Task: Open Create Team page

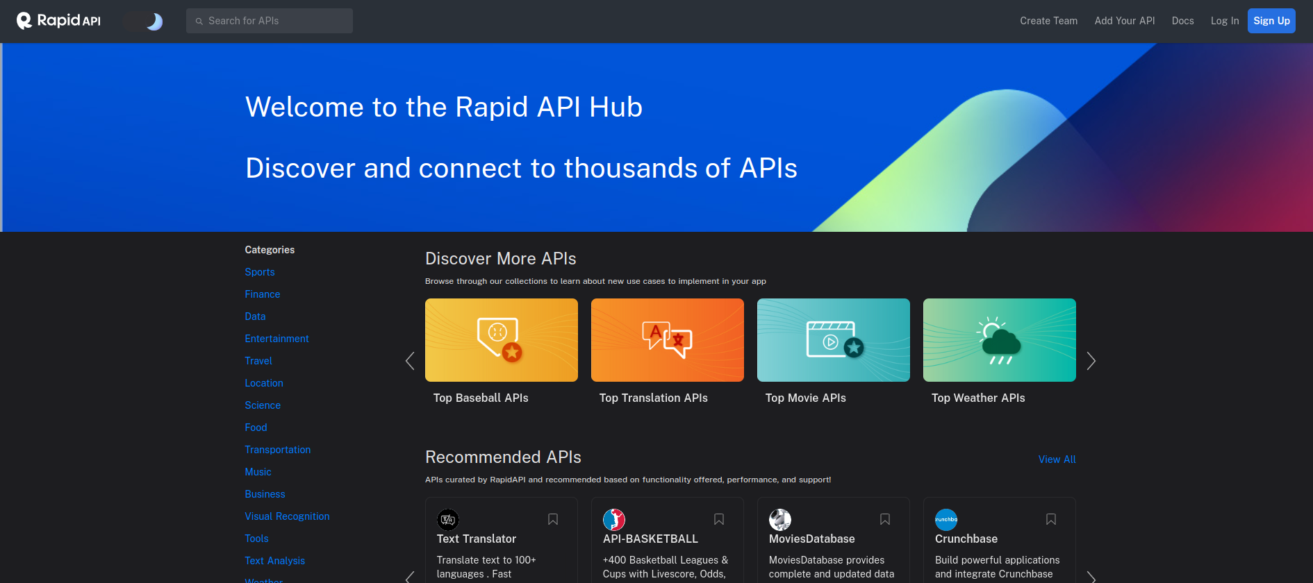Action: pyautogui.click(x=1048, y=21)
